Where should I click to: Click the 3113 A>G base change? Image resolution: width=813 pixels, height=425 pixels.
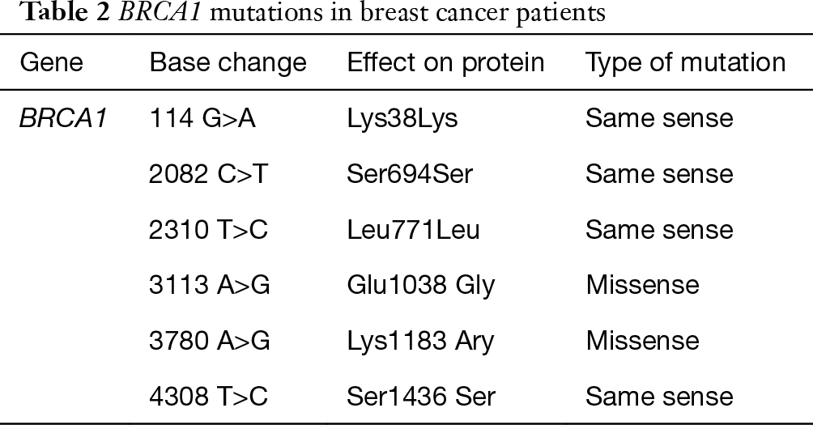click(209, 285)
